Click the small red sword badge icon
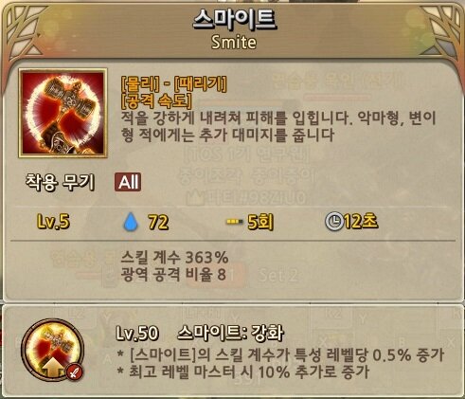Viewport: 465px width, 399px height. 74,372
